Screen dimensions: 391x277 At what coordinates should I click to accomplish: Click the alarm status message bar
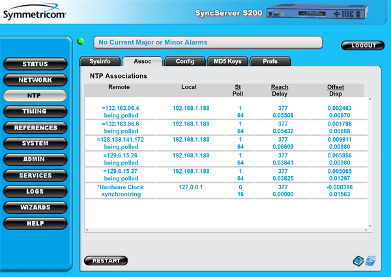[208, 42]
